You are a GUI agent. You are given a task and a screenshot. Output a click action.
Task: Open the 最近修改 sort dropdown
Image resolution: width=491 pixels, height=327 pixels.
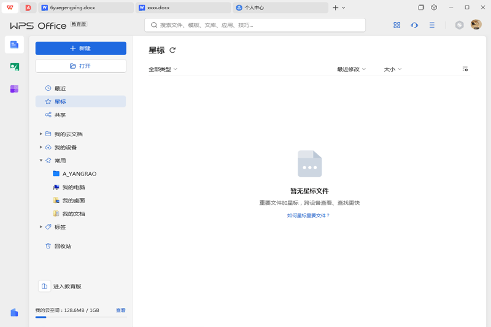351,69
